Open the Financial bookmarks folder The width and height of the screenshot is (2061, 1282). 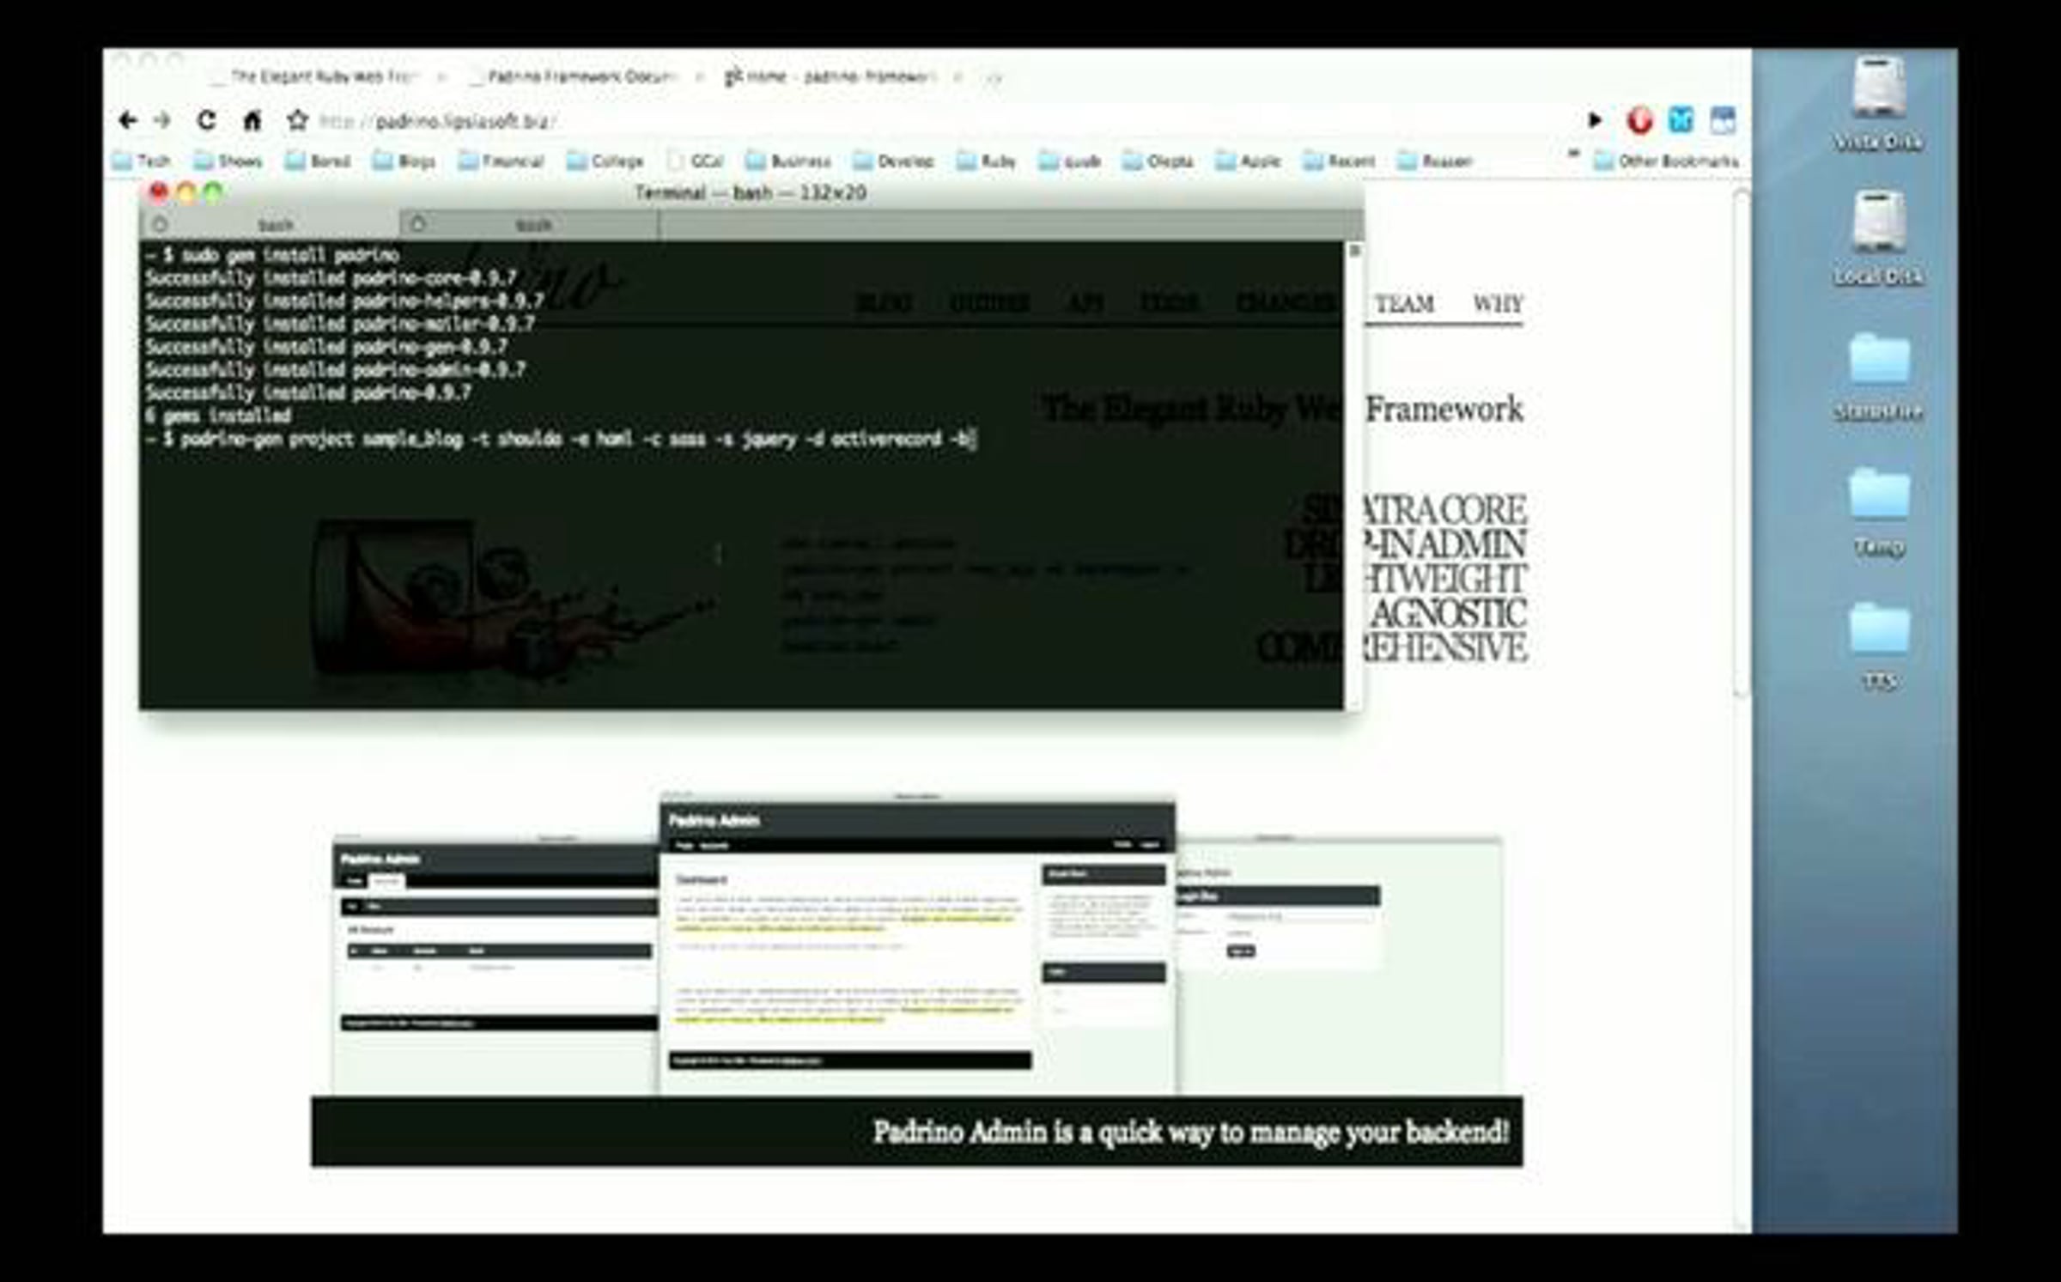(501, 161)
